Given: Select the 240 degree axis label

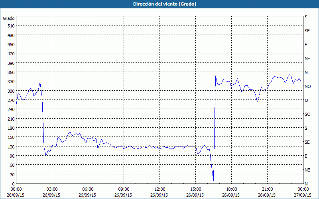Looking at the screenshot, I should point(11,109).
